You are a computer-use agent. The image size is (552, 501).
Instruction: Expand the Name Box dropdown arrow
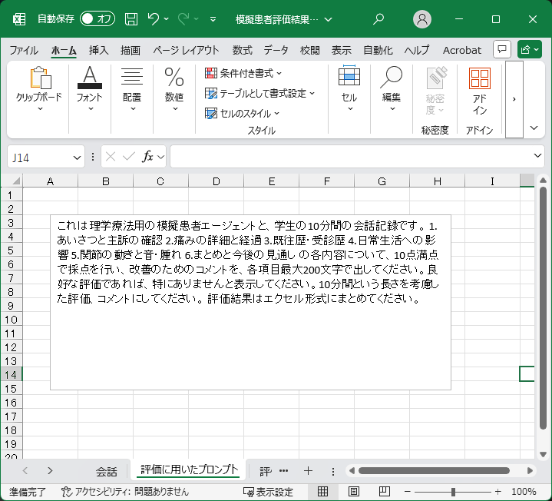pos(77,157)
